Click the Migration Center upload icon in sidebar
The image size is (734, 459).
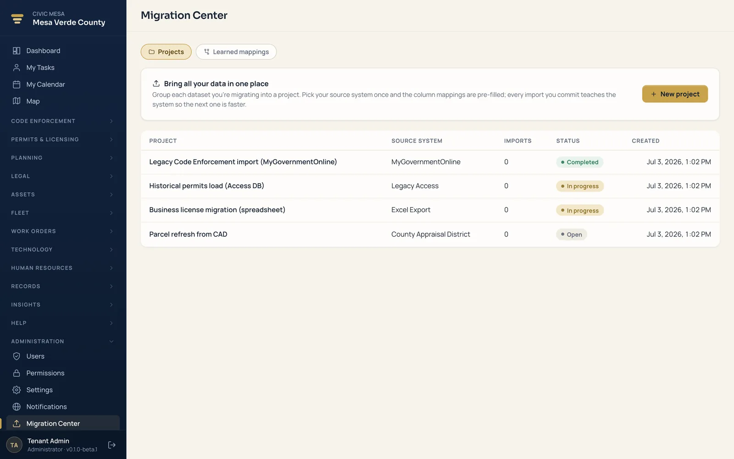(x=17, y=423)
